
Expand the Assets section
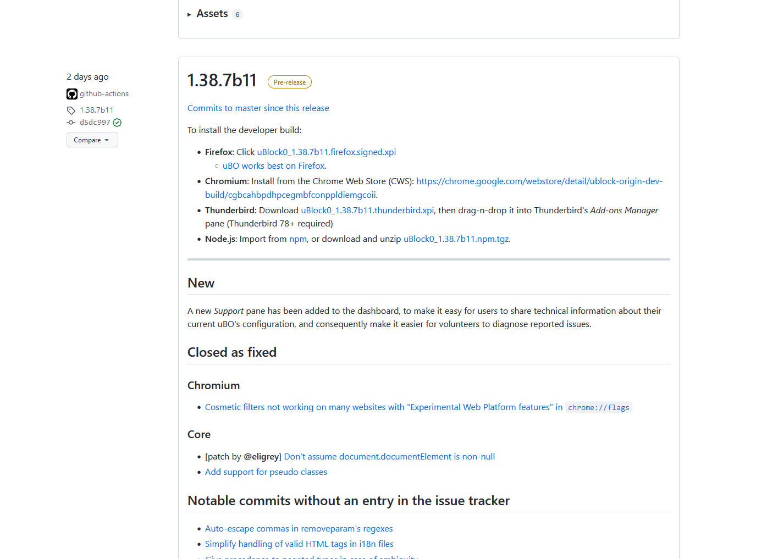[212, 13]
